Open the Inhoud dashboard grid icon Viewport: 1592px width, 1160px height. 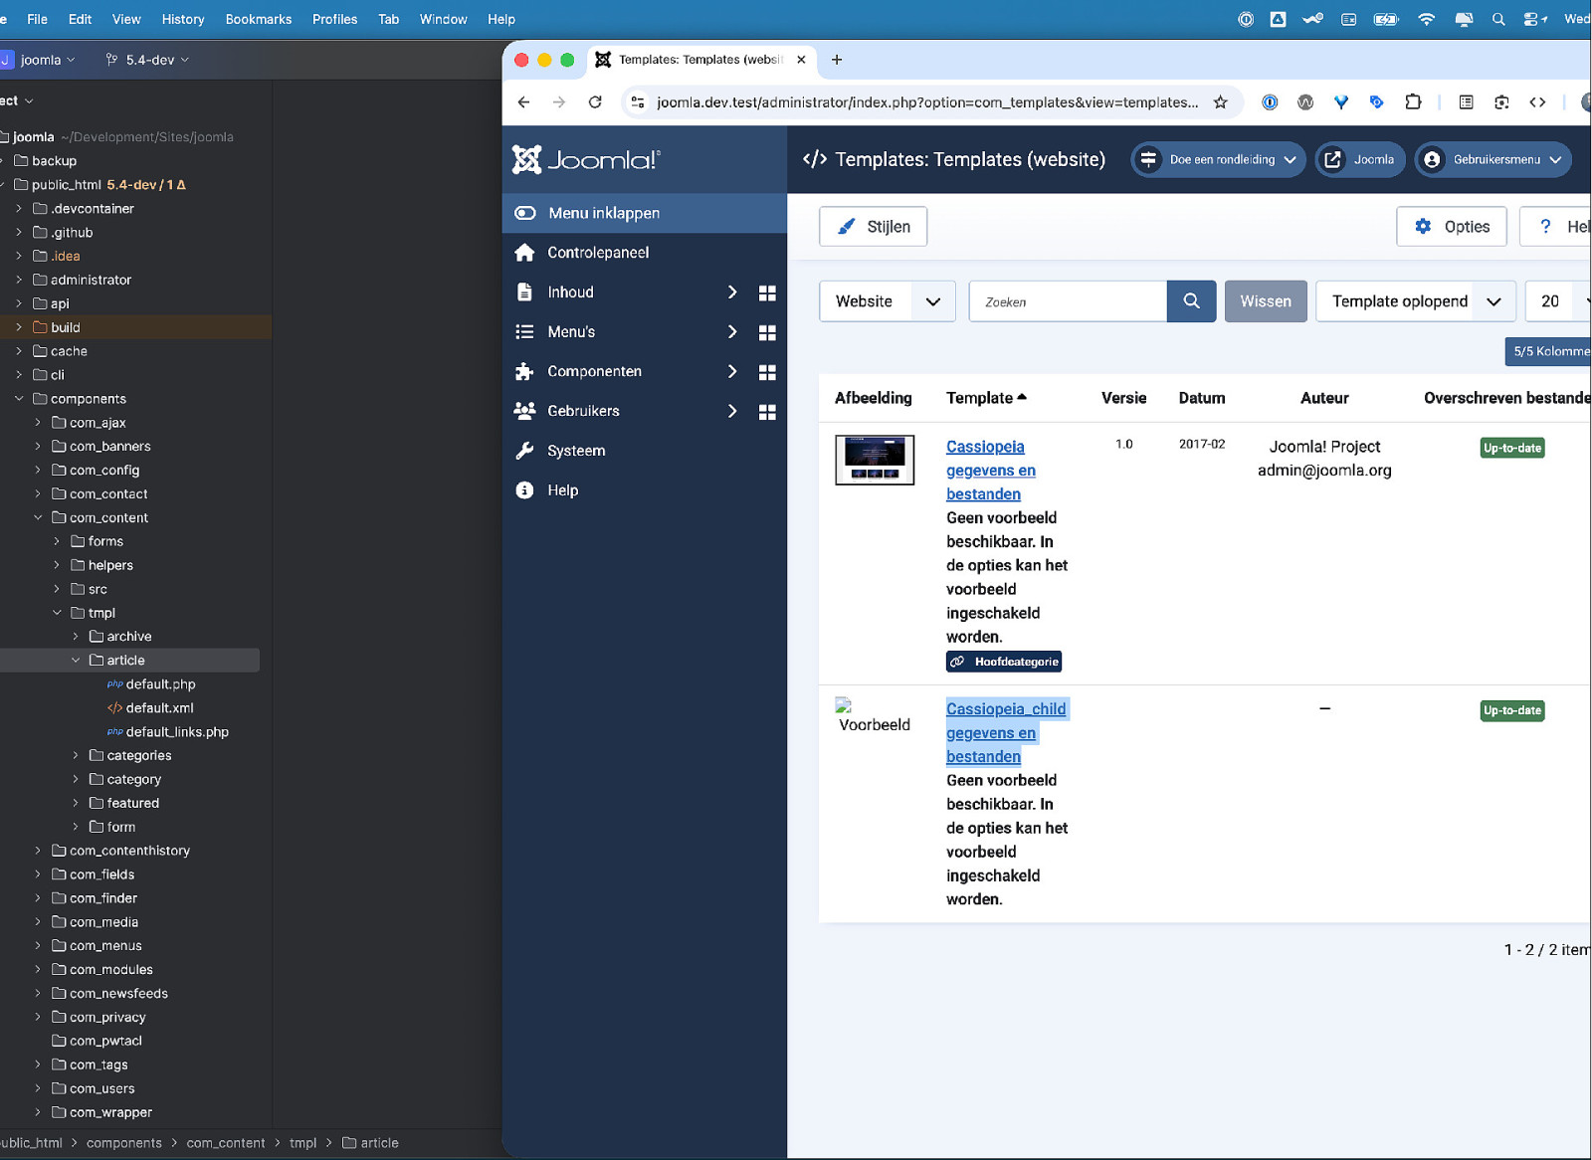(767, 292)
